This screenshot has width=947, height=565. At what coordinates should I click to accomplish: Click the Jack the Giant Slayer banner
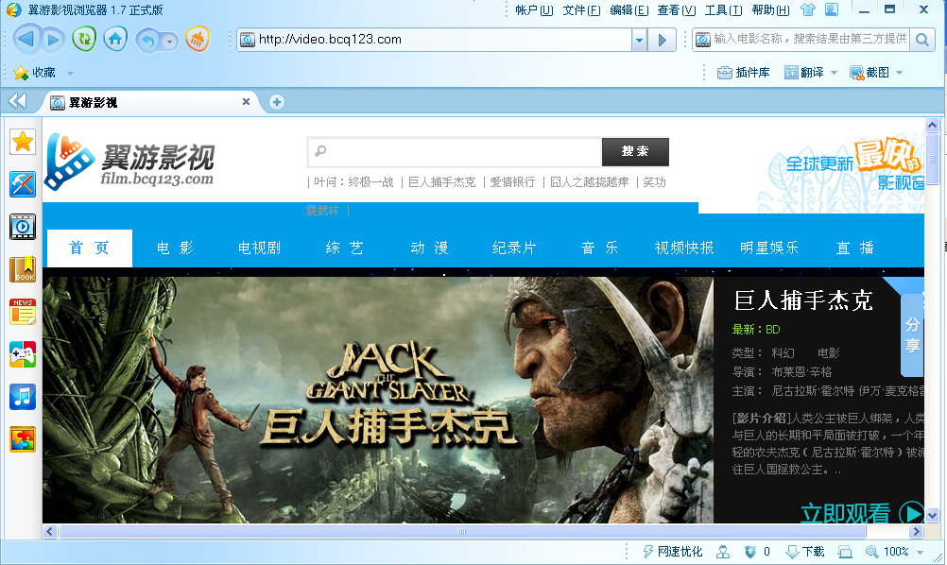click(378, 400)
